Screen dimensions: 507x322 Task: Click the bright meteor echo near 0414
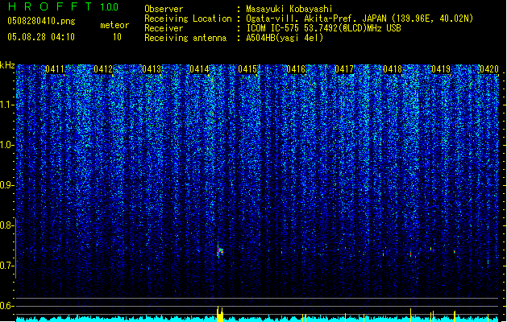(220, 251)
